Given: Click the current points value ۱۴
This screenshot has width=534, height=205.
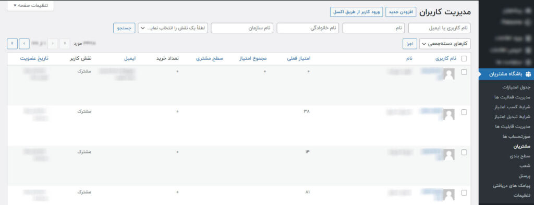Looking at the screenshot, I should coord(307,151).
